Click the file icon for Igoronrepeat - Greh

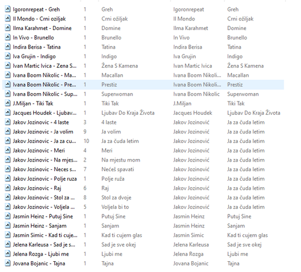[x=8, y=9]
